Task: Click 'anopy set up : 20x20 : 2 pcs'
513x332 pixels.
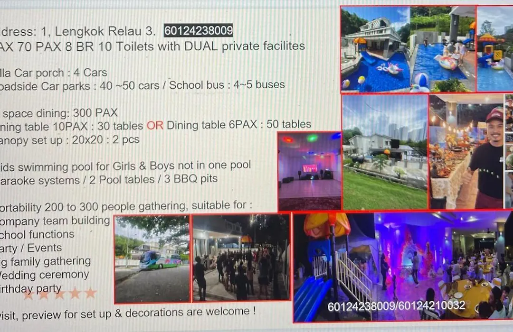Action: (x=70, y=140)
